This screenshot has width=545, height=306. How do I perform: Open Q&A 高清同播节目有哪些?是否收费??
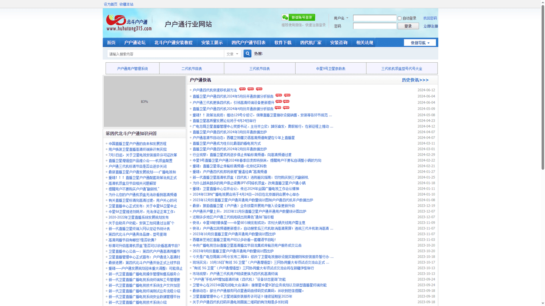tap(132, 240)
